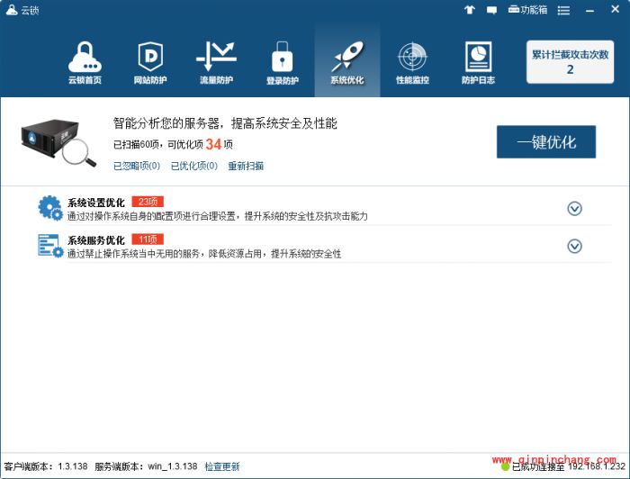Click the 一键优化 button
Image resolution: width=630 pixels, height=479 pixels.
(x=546, y=142)
